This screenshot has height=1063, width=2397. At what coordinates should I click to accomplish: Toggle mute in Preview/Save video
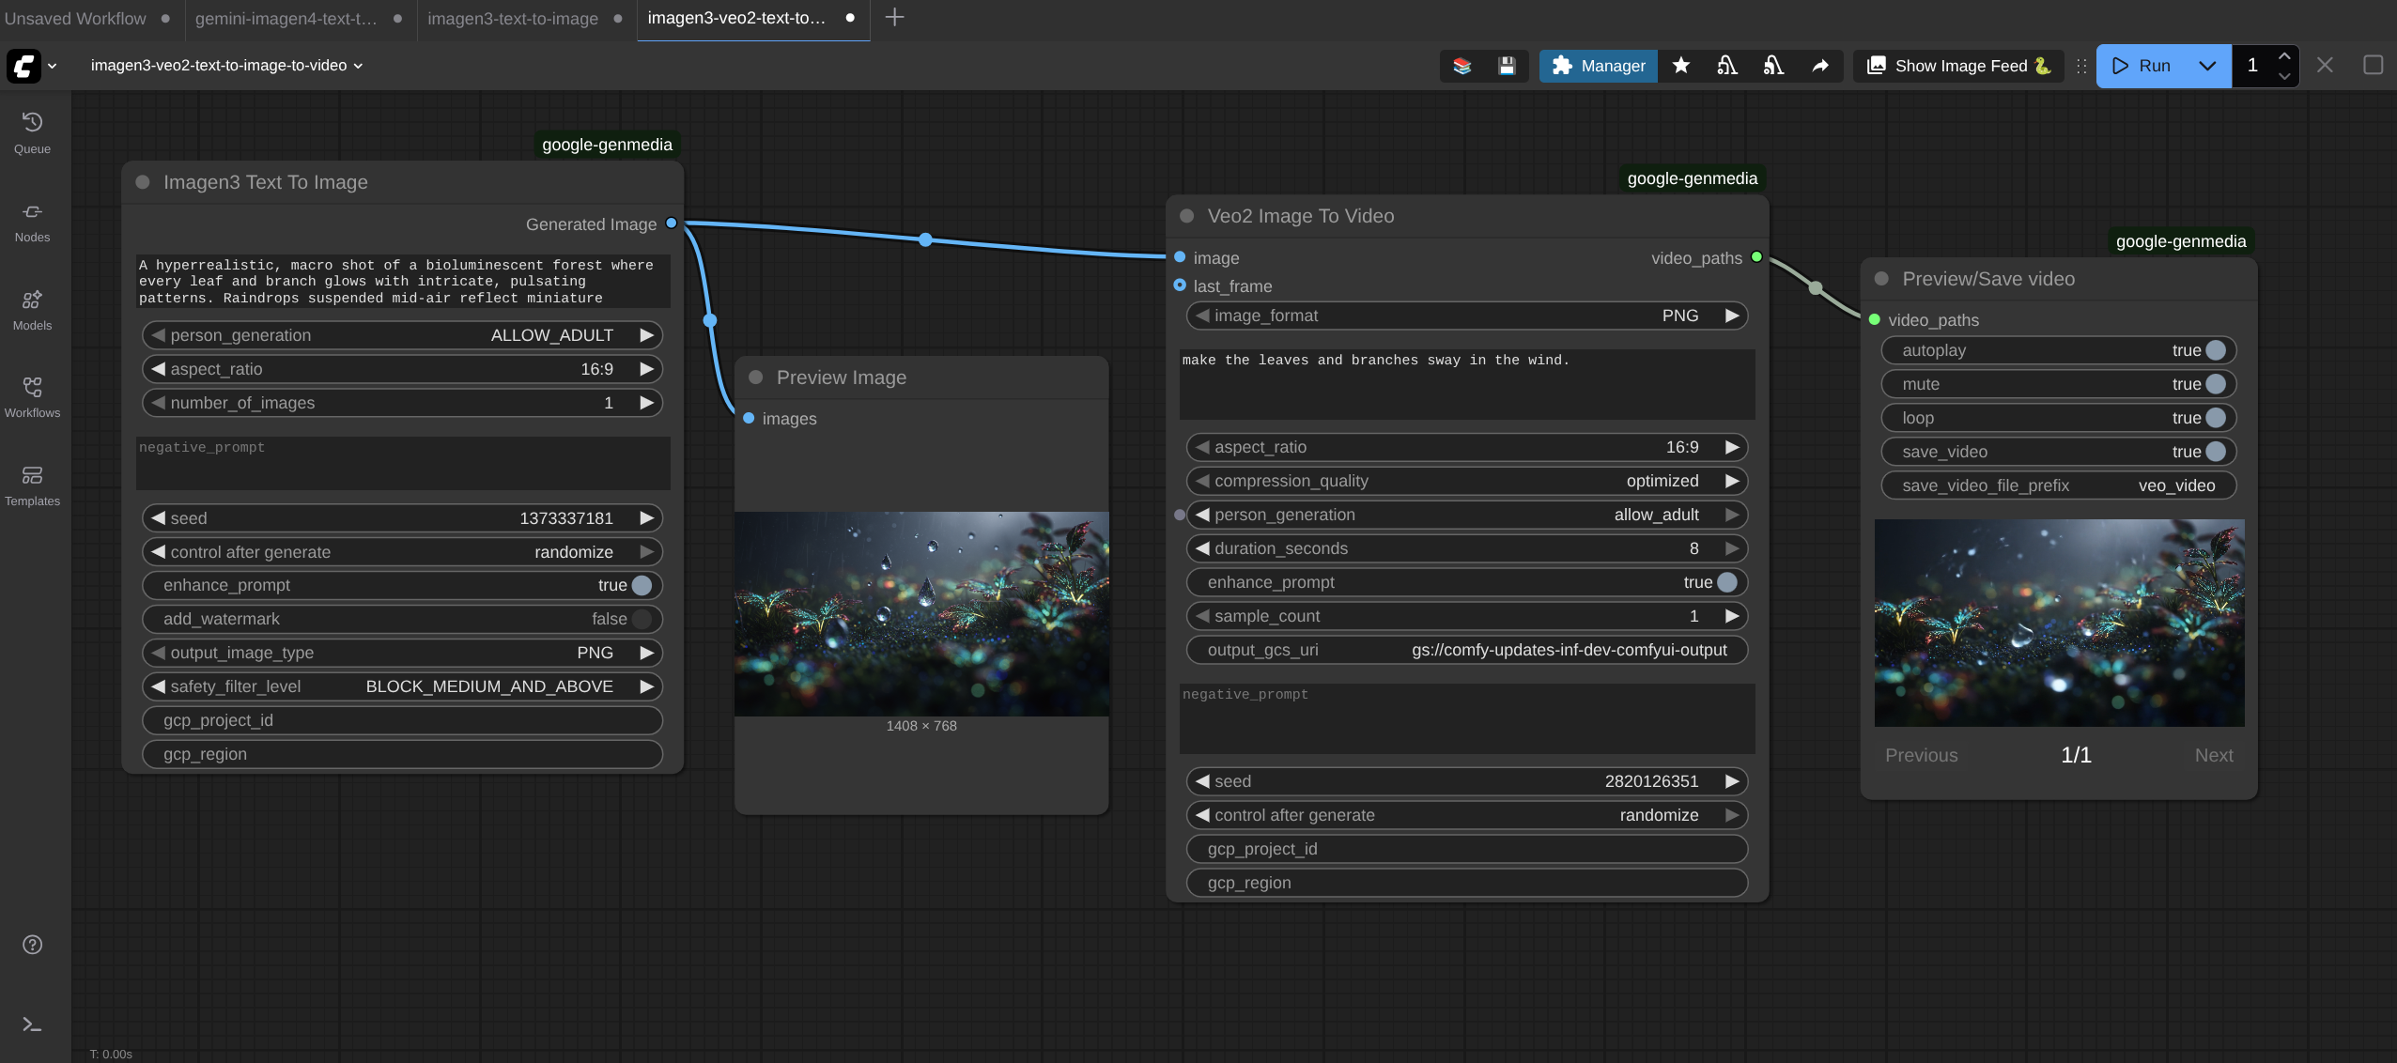pyautogui.click(x=2216, y=384)
